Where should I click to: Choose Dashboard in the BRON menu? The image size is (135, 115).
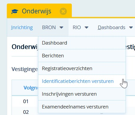pos(82,43)
